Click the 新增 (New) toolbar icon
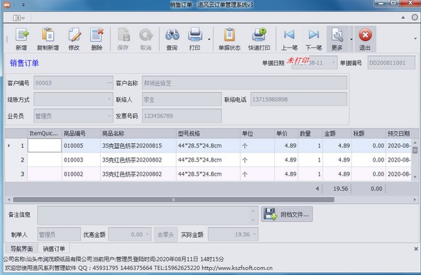 pos(21,39)
